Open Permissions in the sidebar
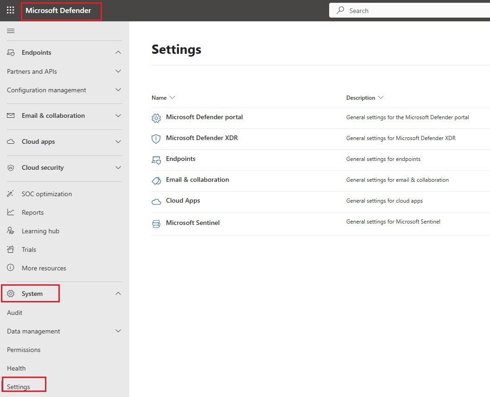The image size is (490, 397). click(24, 350)
